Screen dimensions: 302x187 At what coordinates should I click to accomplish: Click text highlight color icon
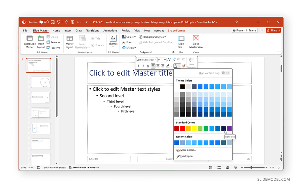tap(168, 66)
